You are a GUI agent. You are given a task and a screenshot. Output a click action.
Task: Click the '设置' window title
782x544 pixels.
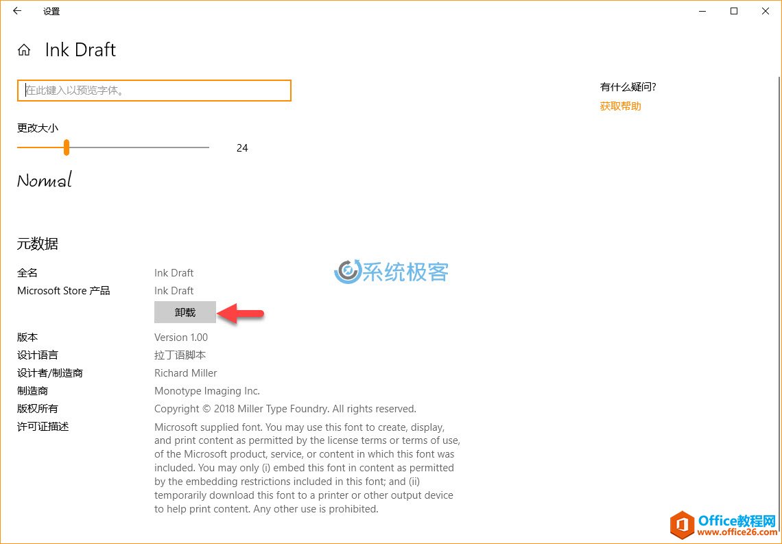point(51,12)
